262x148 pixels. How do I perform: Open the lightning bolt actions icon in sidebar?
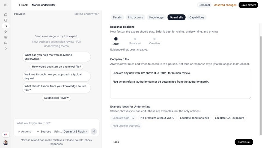coord(6,32)
